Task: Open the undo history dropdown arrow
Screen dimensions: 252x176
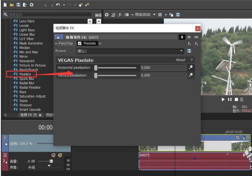Action: click(64, 5)
